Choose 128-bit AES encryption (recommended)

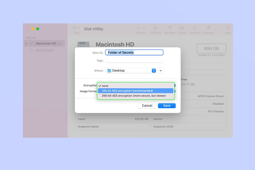pyautogui.click(x=127, y=91)
